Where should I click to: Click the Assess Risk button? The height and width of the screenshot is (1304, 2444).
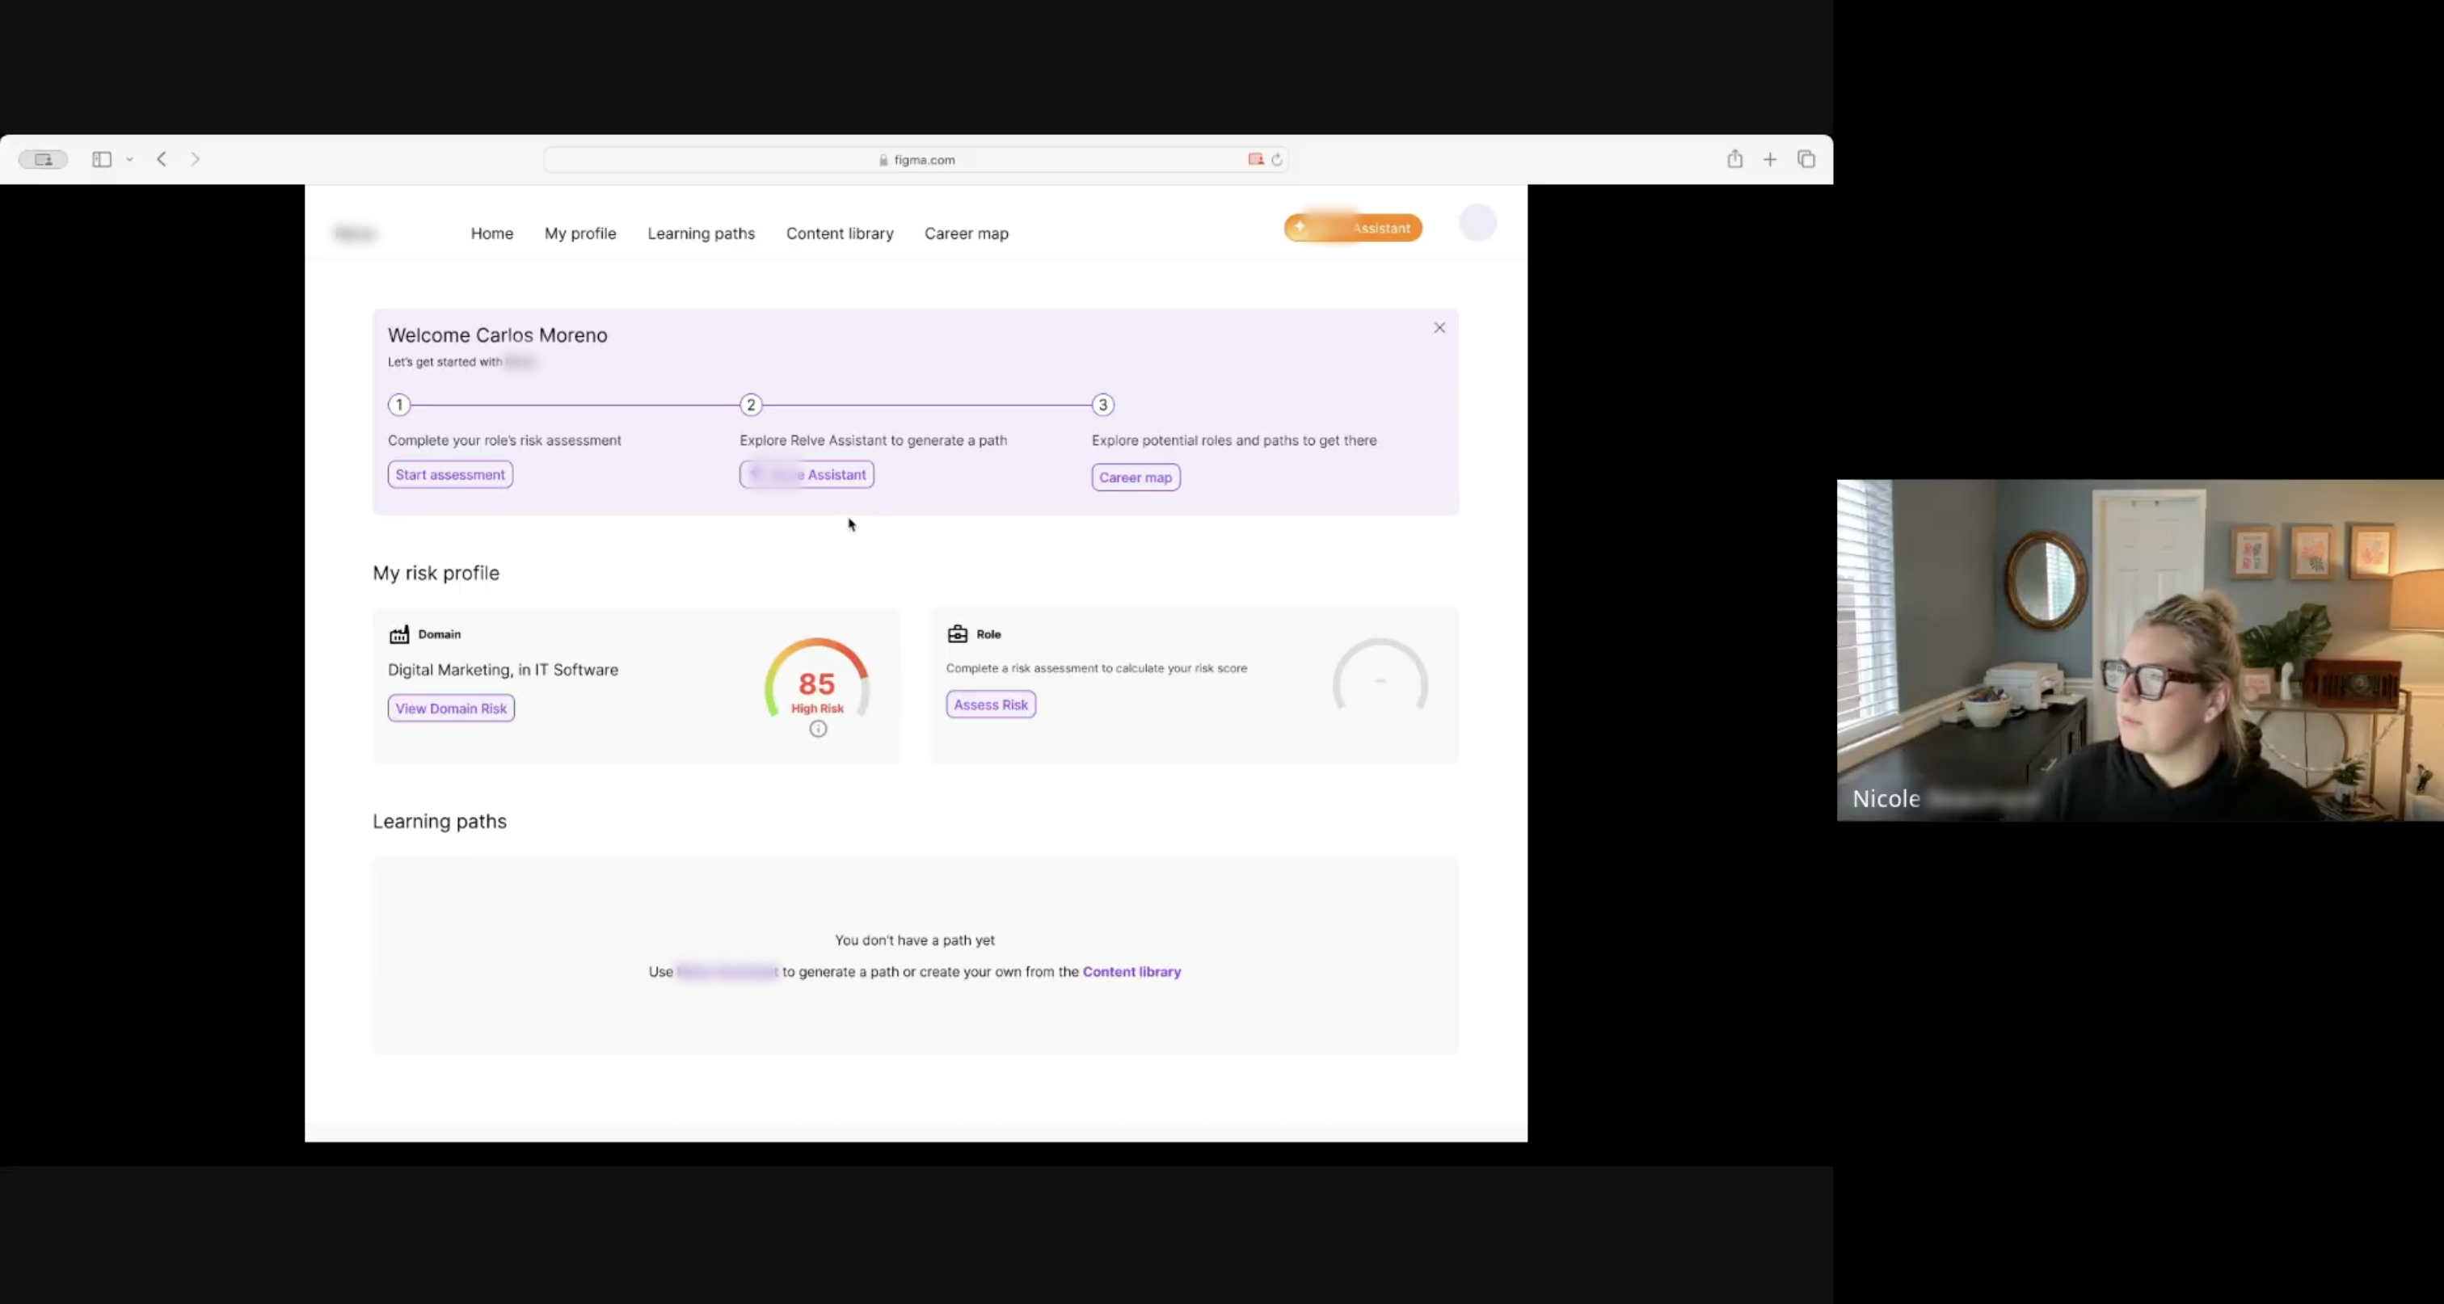point(991,705)
